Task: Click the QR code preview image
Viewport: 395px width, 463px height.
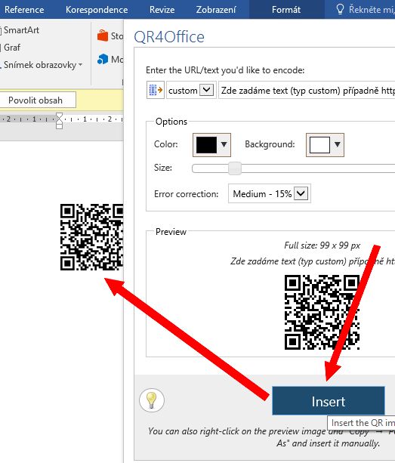Action: coord(322,312)
